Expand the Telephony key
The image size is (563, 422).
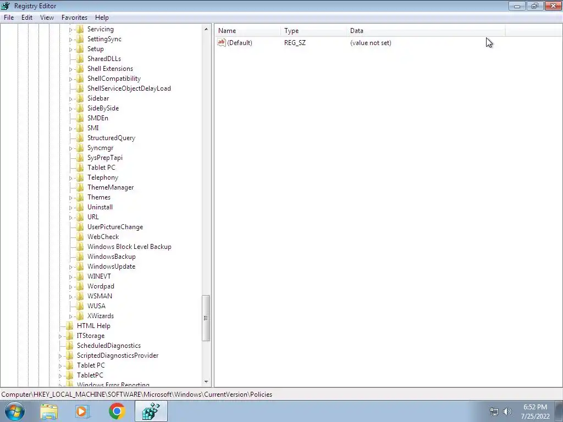pyautogui.click(x=70, y=177)
